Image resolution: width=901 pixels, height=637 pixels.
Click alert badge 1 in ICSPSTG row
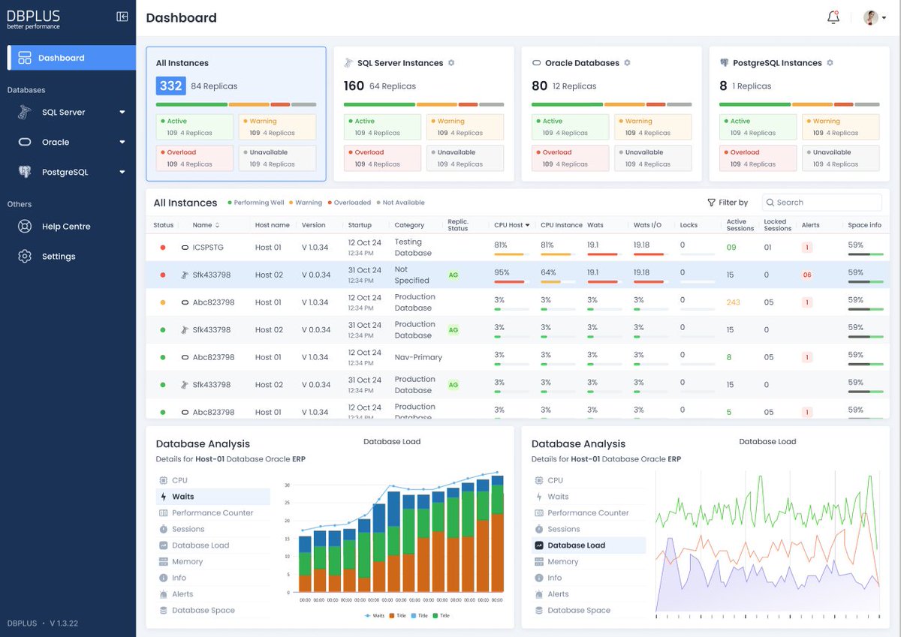click(x=807, y=248)
